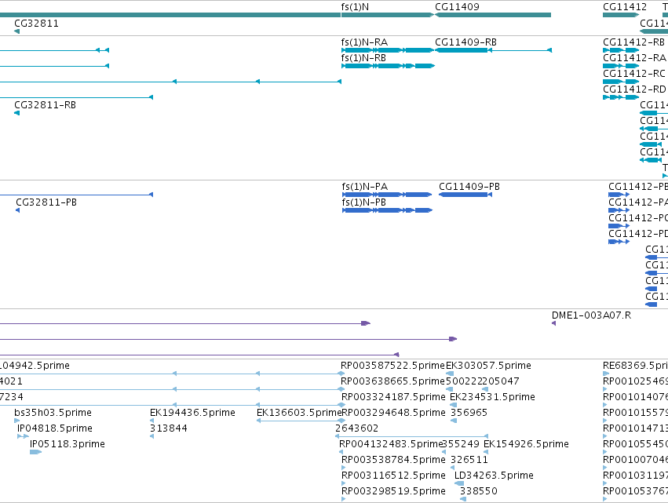
Task: Select EST EK303057.5prime
Action: (488, 366)
